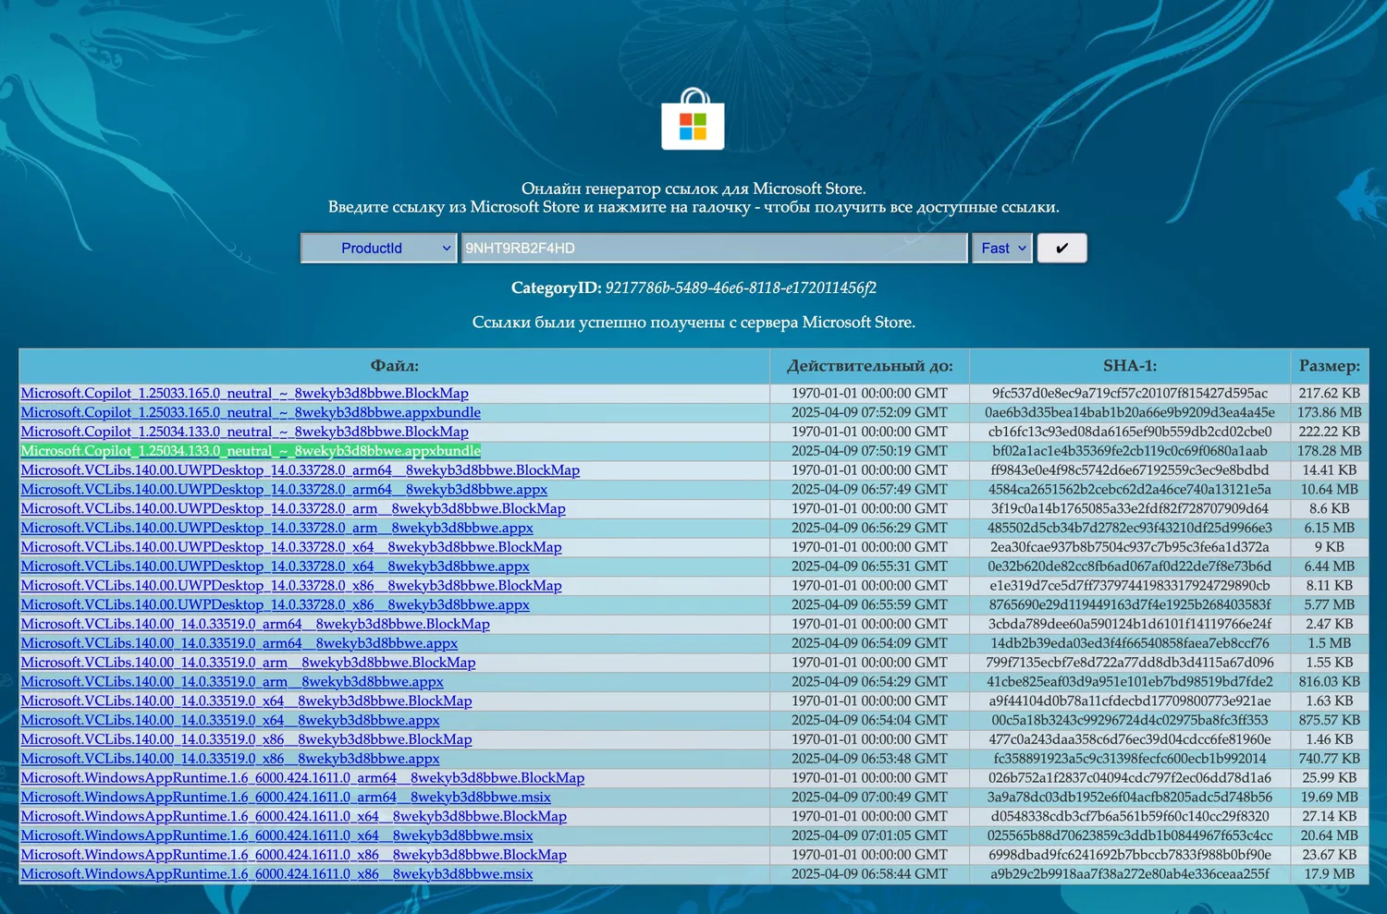Click SHA-1 hash starting with a9b29c2b9918
The image size is (1387, 914).
coord(1130,874)
